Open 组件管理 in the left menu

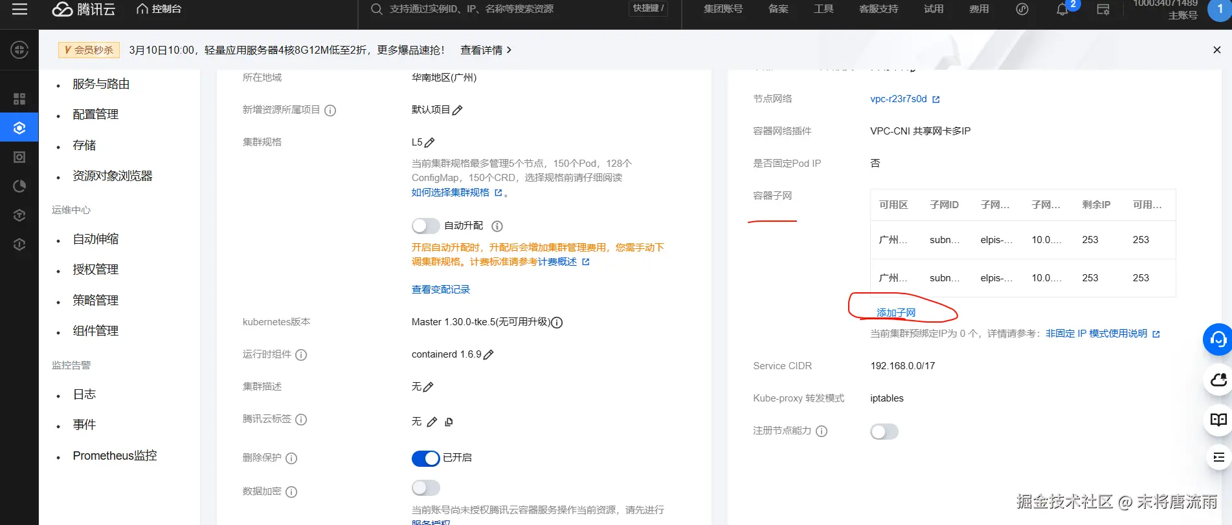95,331
